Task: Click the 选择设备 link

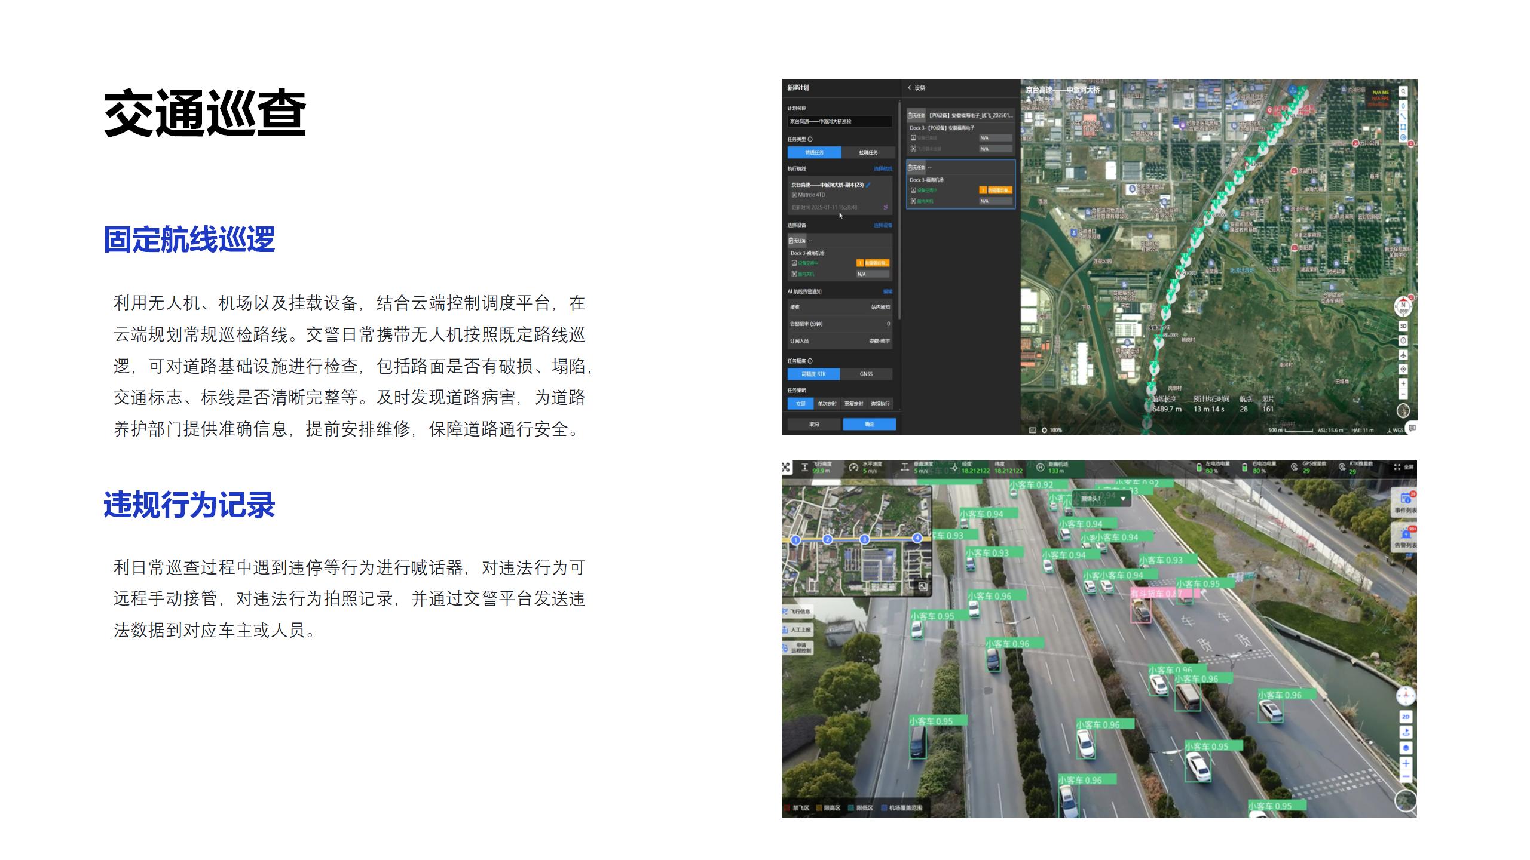Action: pos(883,225)
